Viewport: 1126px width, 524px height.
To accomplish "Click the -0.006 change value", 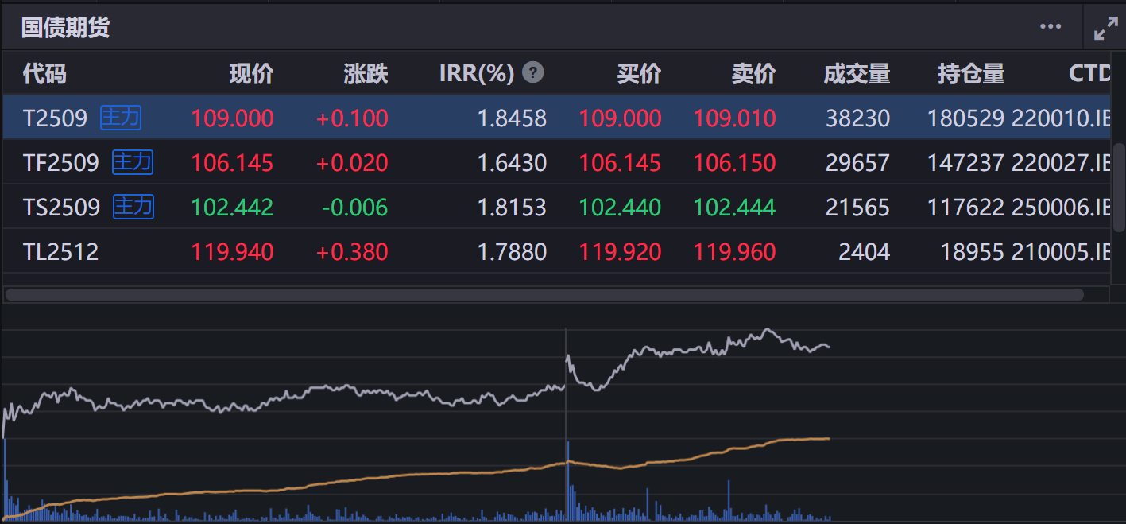I will pyautogui.click(x=355, y=208).
